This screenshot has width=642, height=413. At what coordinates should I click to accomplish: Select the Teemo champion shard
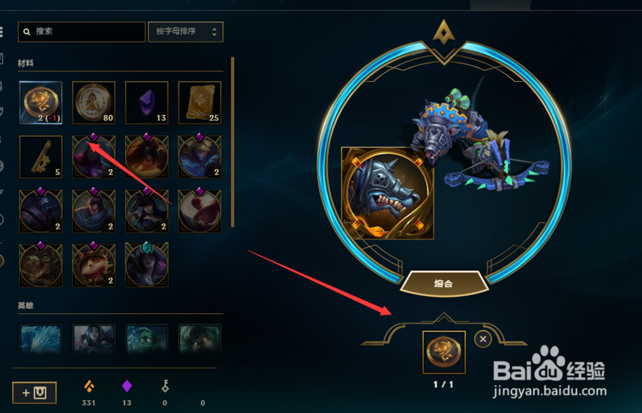coord(94,265)
